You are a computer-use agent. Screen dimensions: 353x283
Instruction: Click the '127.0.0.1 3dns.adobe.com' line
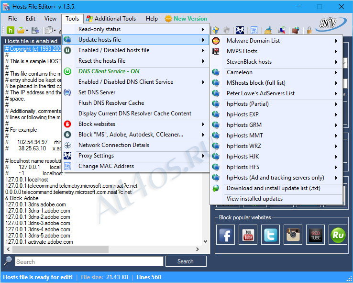(35, 204)
